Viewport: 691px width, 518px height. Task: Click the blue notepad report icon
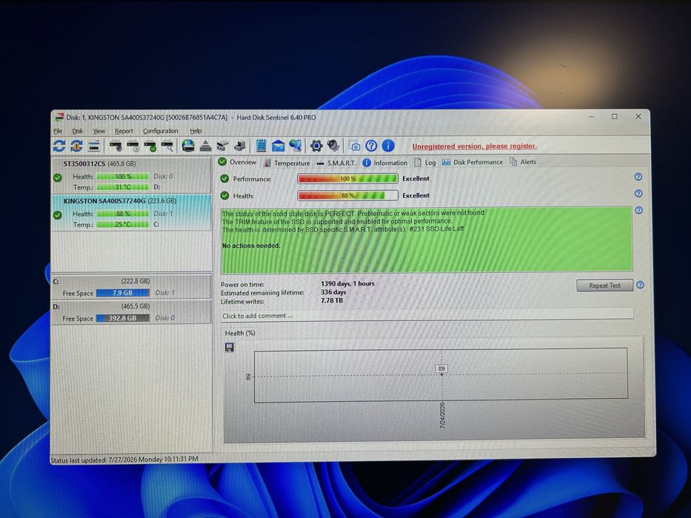261,146
